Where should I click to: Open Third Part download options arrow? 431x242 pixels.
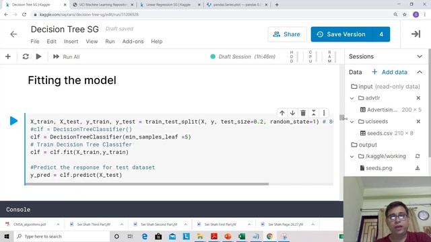click(122, 225)
